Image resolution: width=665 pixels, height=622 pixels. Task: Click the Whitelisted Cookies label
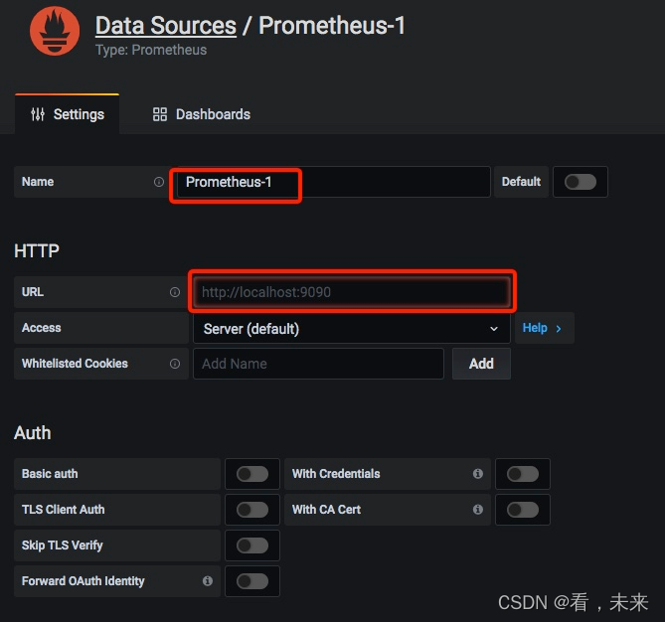(75, 364)
